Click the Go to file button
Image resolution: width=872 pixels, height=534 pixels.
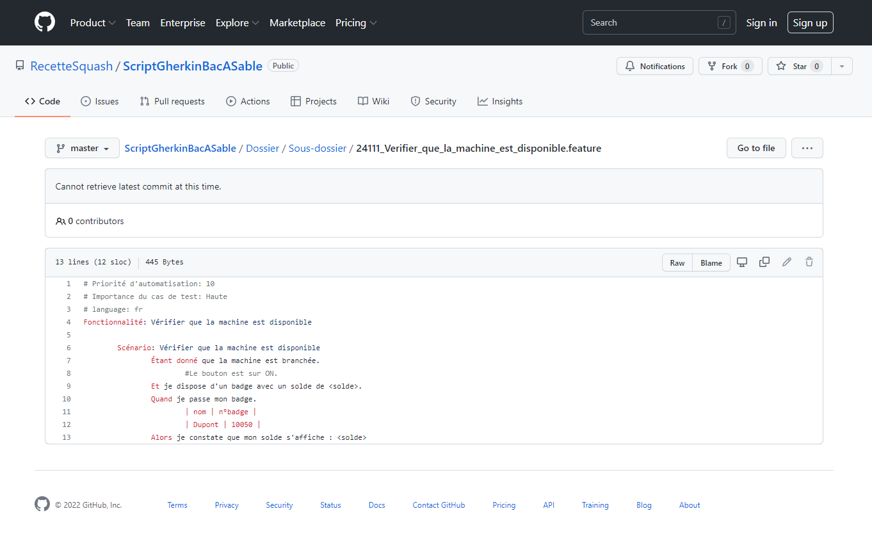click(756, 148)
